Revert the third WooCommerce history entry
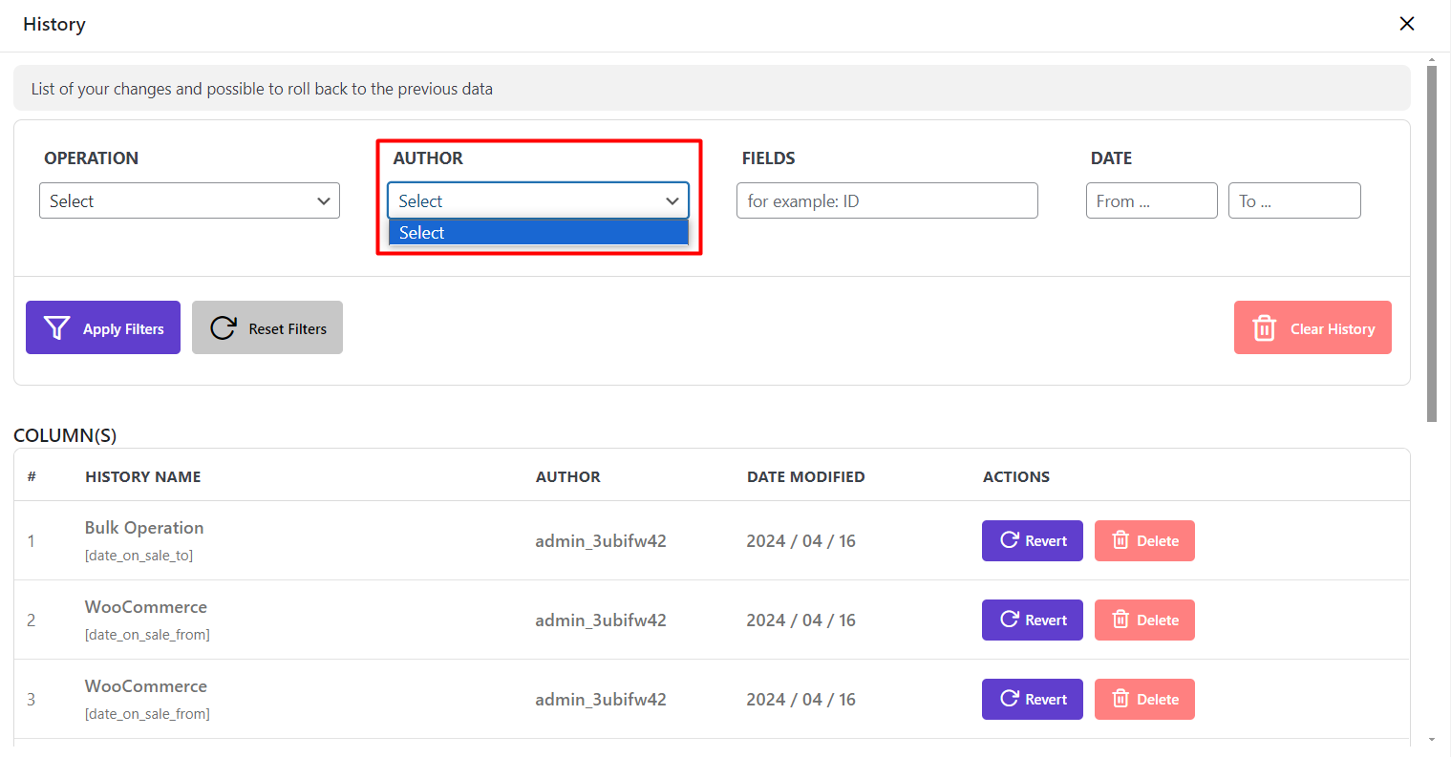The height and width of the screenshot is (757, 1451). tap(1032, 699)
